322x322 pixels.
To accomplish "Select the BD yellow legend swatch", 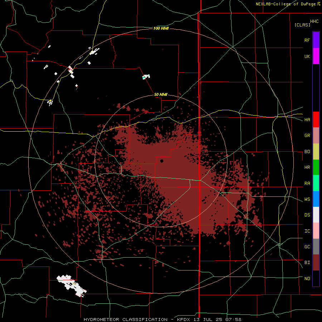I will click(x=316, y=151).
